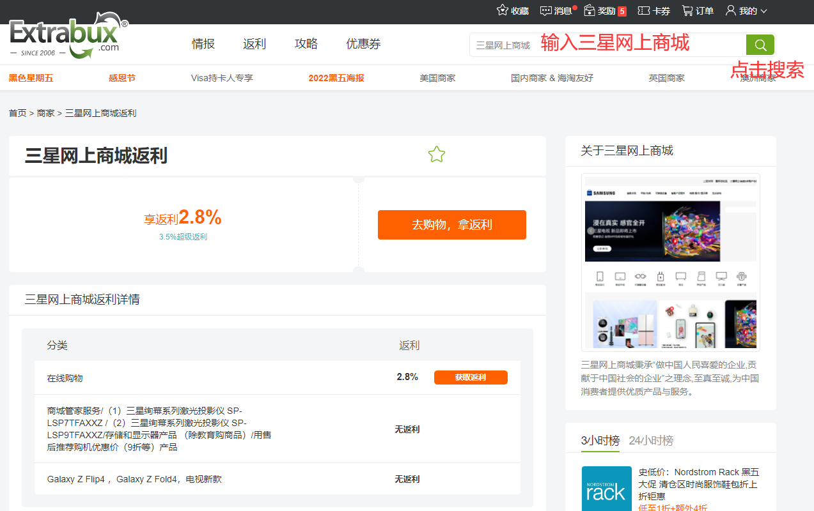
Task: Go to the 黑色星期五 category
Action: click(31, 78)
